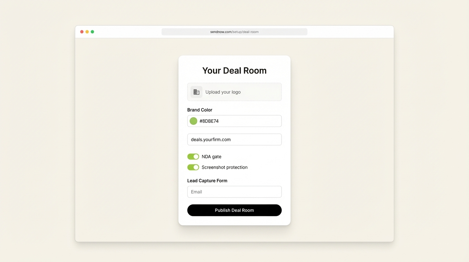The image size is (469, 262).
Task: Select the deals.yourfirm.com domain input
Action: [234, 139]
